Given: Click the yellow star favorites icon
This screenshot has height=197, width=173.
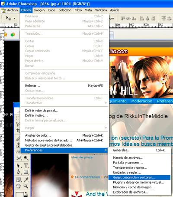Looking at the screenshot, I should [6, 35].
